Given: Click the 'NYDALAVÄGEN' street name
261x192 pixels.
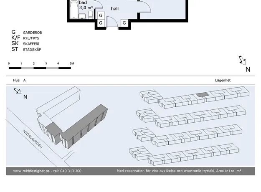Looking at the screenshot, I should click(x=33, y=139).
